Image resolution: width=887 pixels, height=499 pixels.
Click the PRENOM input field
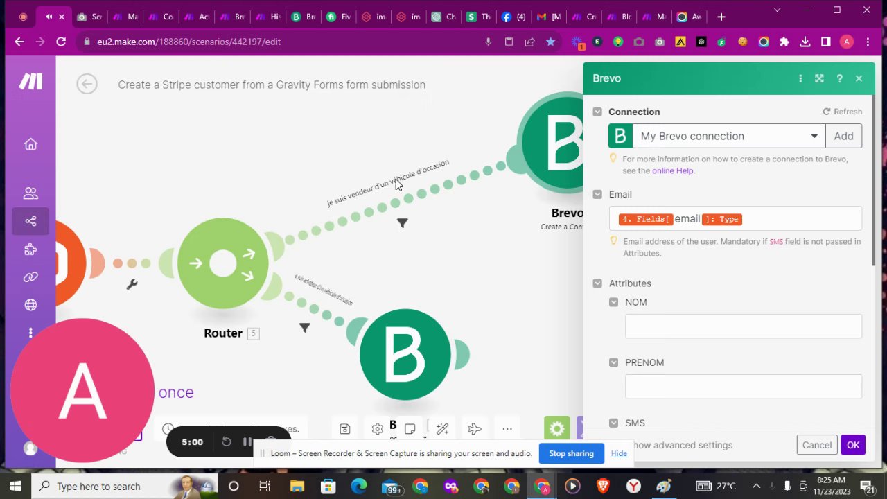(x=744, y=387)
